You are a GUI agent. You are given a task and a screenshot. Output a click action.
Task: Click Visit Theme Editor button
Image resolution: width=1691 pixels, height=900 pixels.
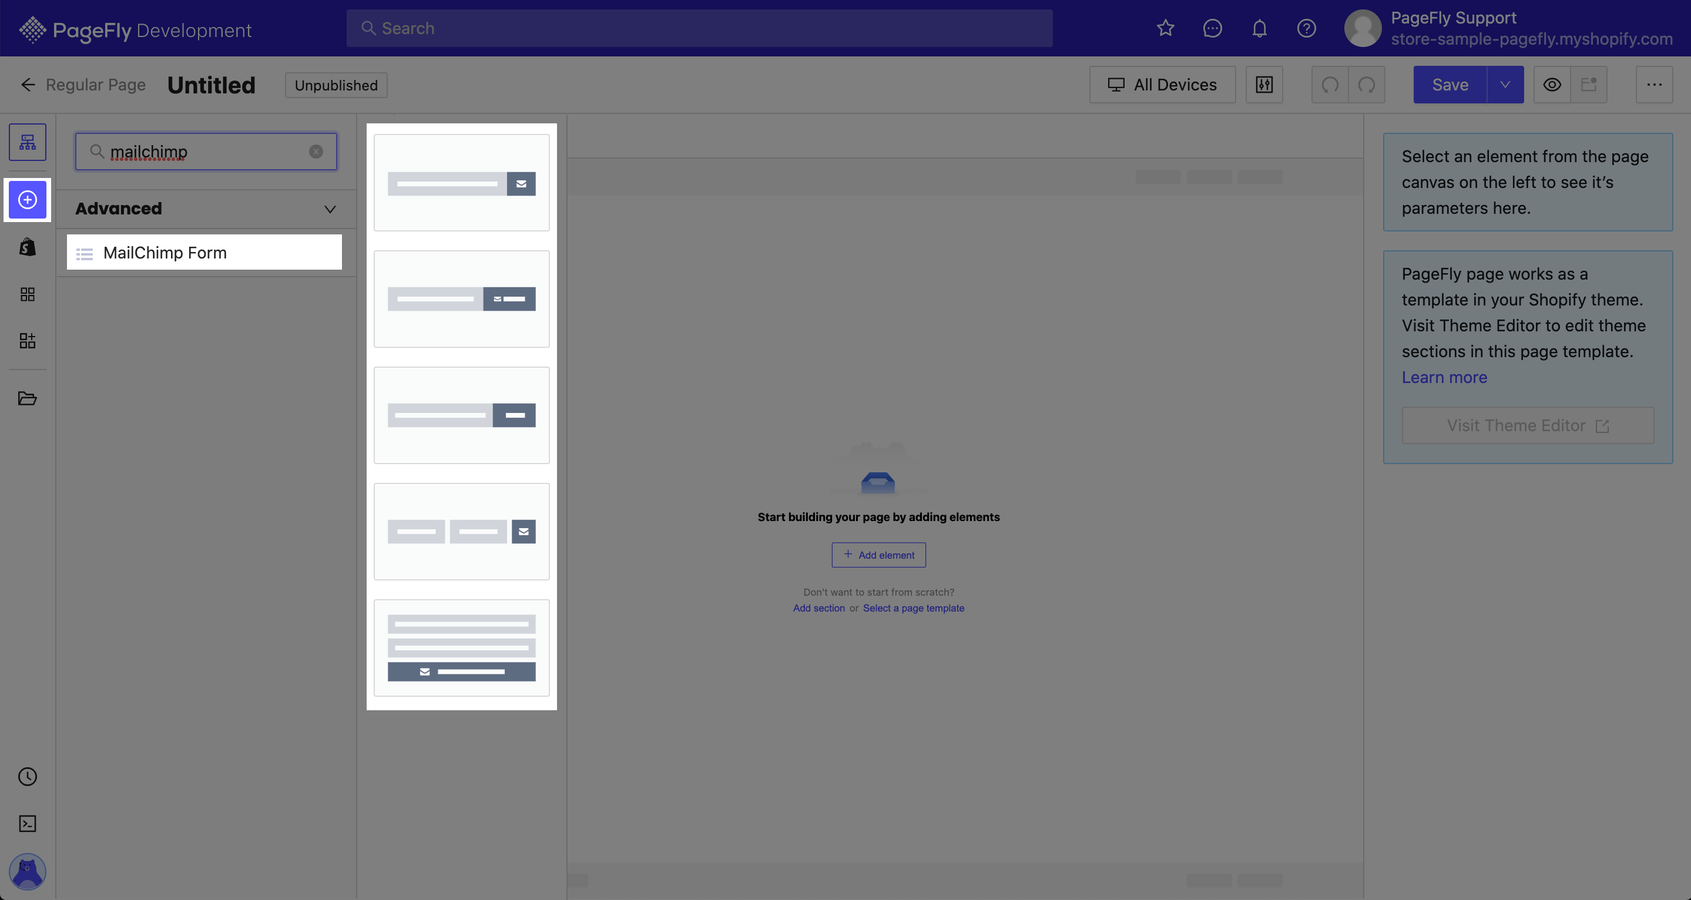tap(1528, 425)
